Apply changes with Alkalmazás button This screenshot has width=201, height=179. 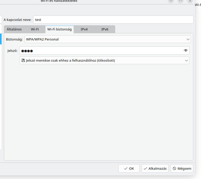coord(155,168)
